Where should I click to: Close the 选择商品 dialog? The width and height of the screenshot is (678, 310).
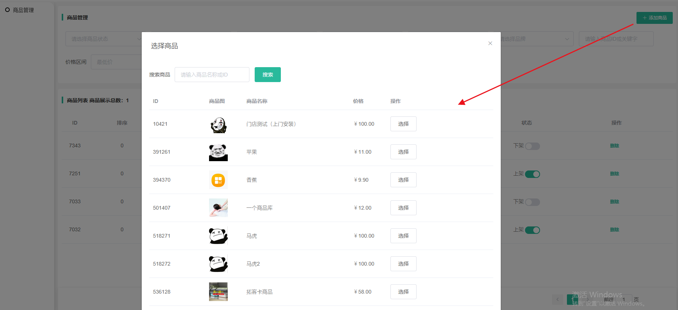pos(490,43)
